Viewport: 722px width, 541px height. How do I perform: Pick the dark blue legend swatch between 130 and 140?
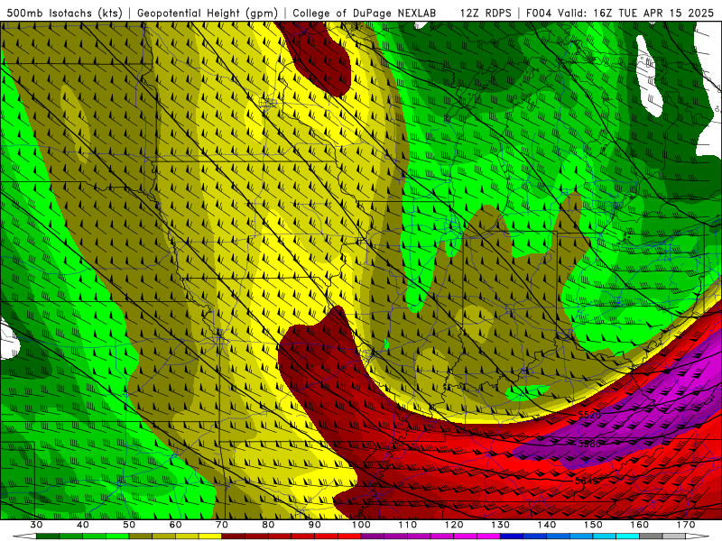click(x=512, y=536)
